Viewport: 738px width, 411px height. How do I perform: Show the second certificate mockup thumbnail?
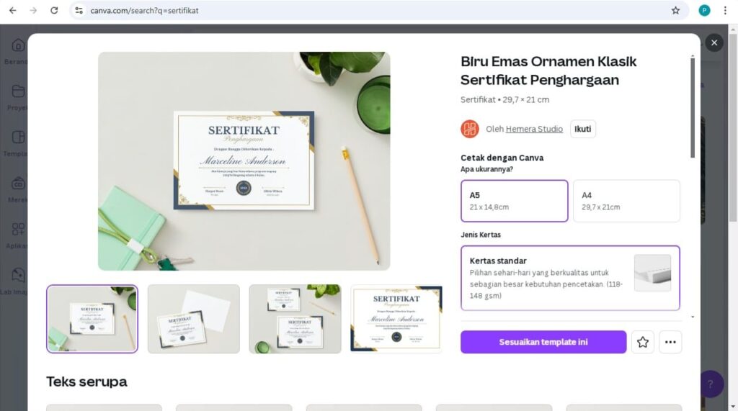click(x=193, y=319)
